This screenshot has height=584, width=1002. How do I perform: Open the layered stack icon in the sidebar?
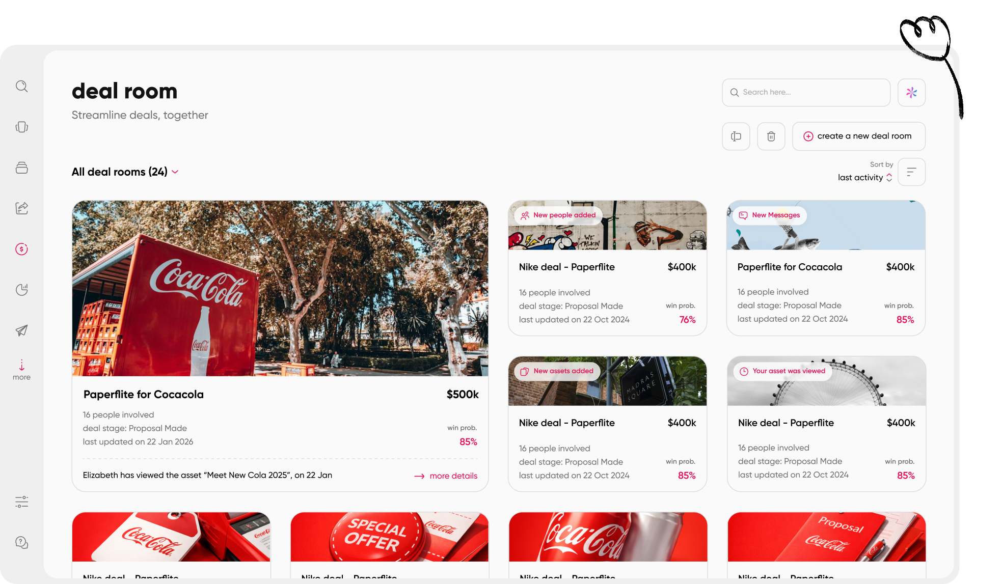[21, 168]
